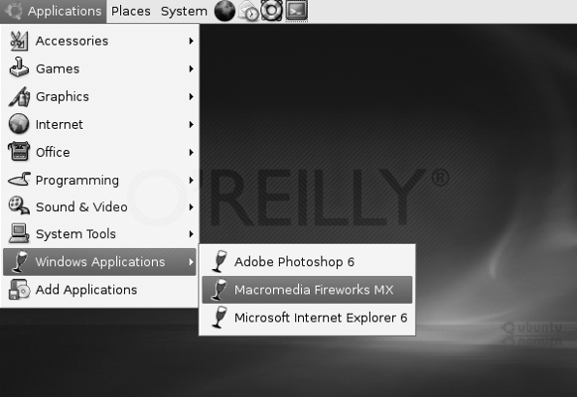
Task: Click the help lifesaver icon in panel
Action: coord(271,11)
